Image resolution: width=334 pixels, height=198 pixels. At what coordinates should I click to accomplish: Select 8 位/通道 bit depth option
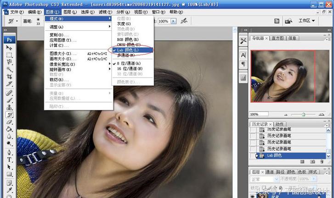click(x=129, y=63)
